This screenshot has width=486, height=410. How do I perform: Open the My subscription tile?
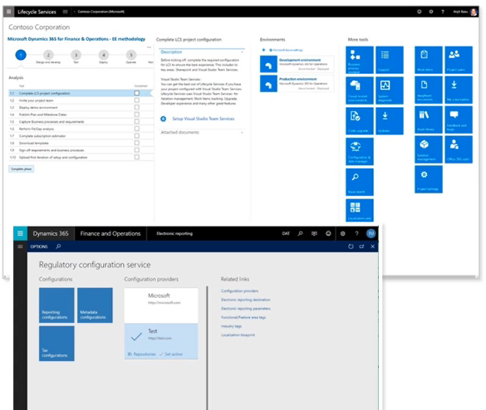pos(459,90)
